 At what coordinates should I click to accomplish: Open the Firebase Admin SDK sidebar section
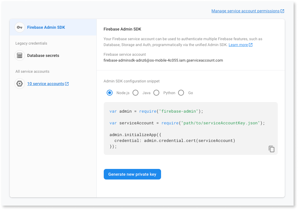click(x=46, y=27)
